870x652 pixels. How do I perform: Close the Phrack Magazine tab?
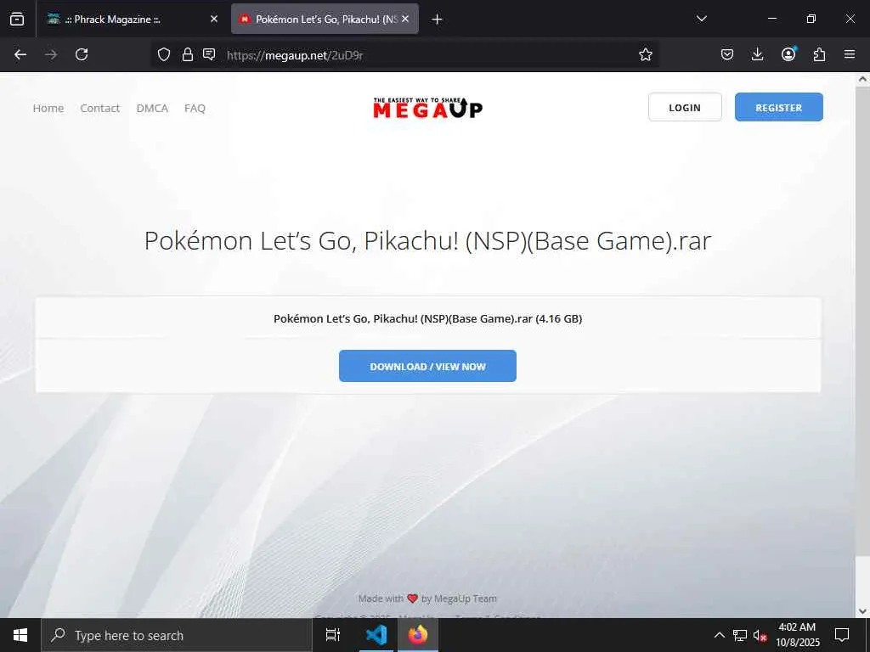(x=214, y=19)
